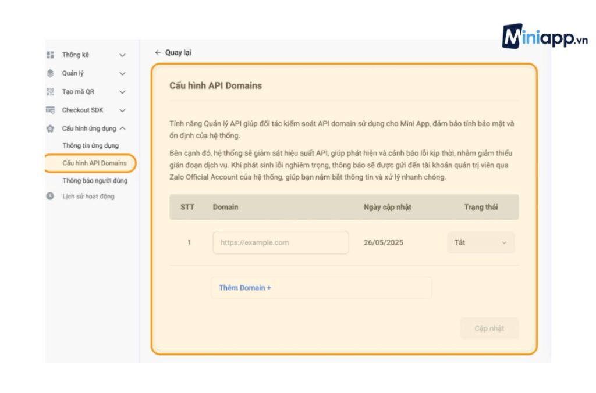
Task: Open Lịch sử hoạt động in sidebar
Action: click(x=88, y=196)
